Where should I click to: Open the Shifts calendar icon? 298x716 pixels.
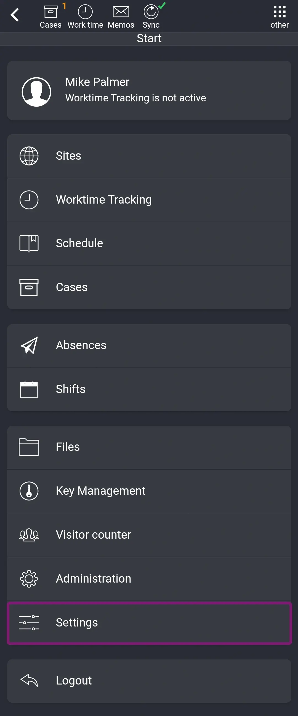click(29, 389)
